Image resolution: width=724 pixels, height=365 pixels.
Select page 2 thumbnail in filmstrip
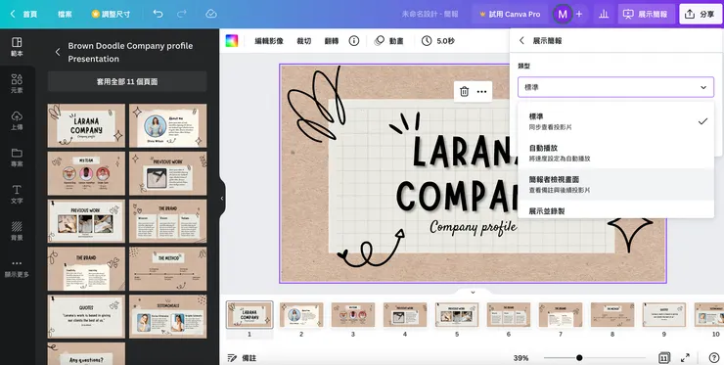point(301,315)
